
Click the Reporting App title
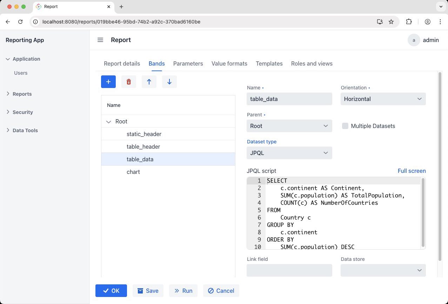pos(25,40)
